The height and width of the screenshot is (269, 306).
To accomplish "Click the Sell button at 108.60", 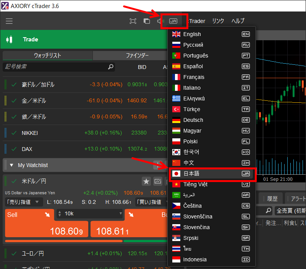I will pos(47,226).
